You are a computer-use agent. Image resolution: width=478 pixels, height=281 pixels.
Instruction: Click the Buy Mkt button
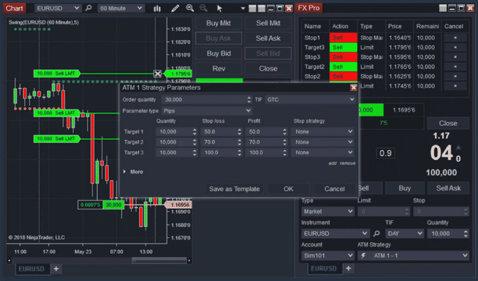pos(218,23)
